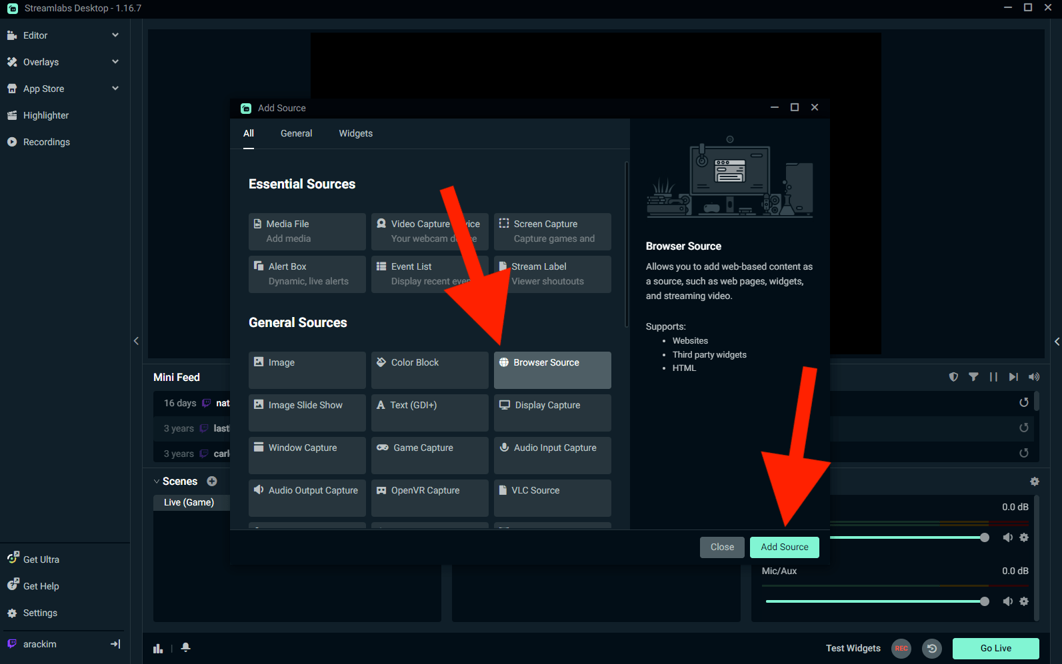Expand the App Store chevron
This screenshot has height=664, width=1062.
[x=115, y=89]
